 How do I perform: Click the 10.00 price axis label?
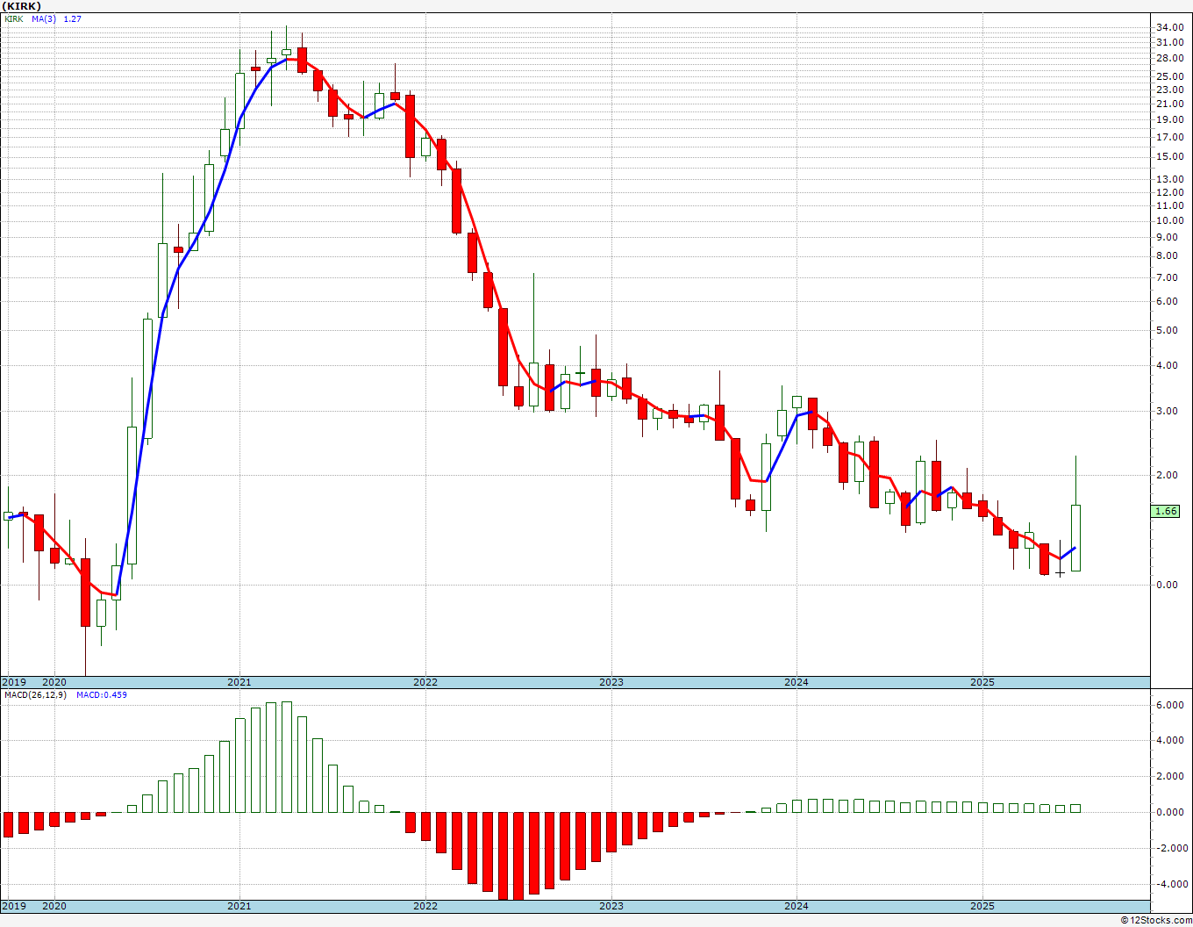pos(1171,220)
